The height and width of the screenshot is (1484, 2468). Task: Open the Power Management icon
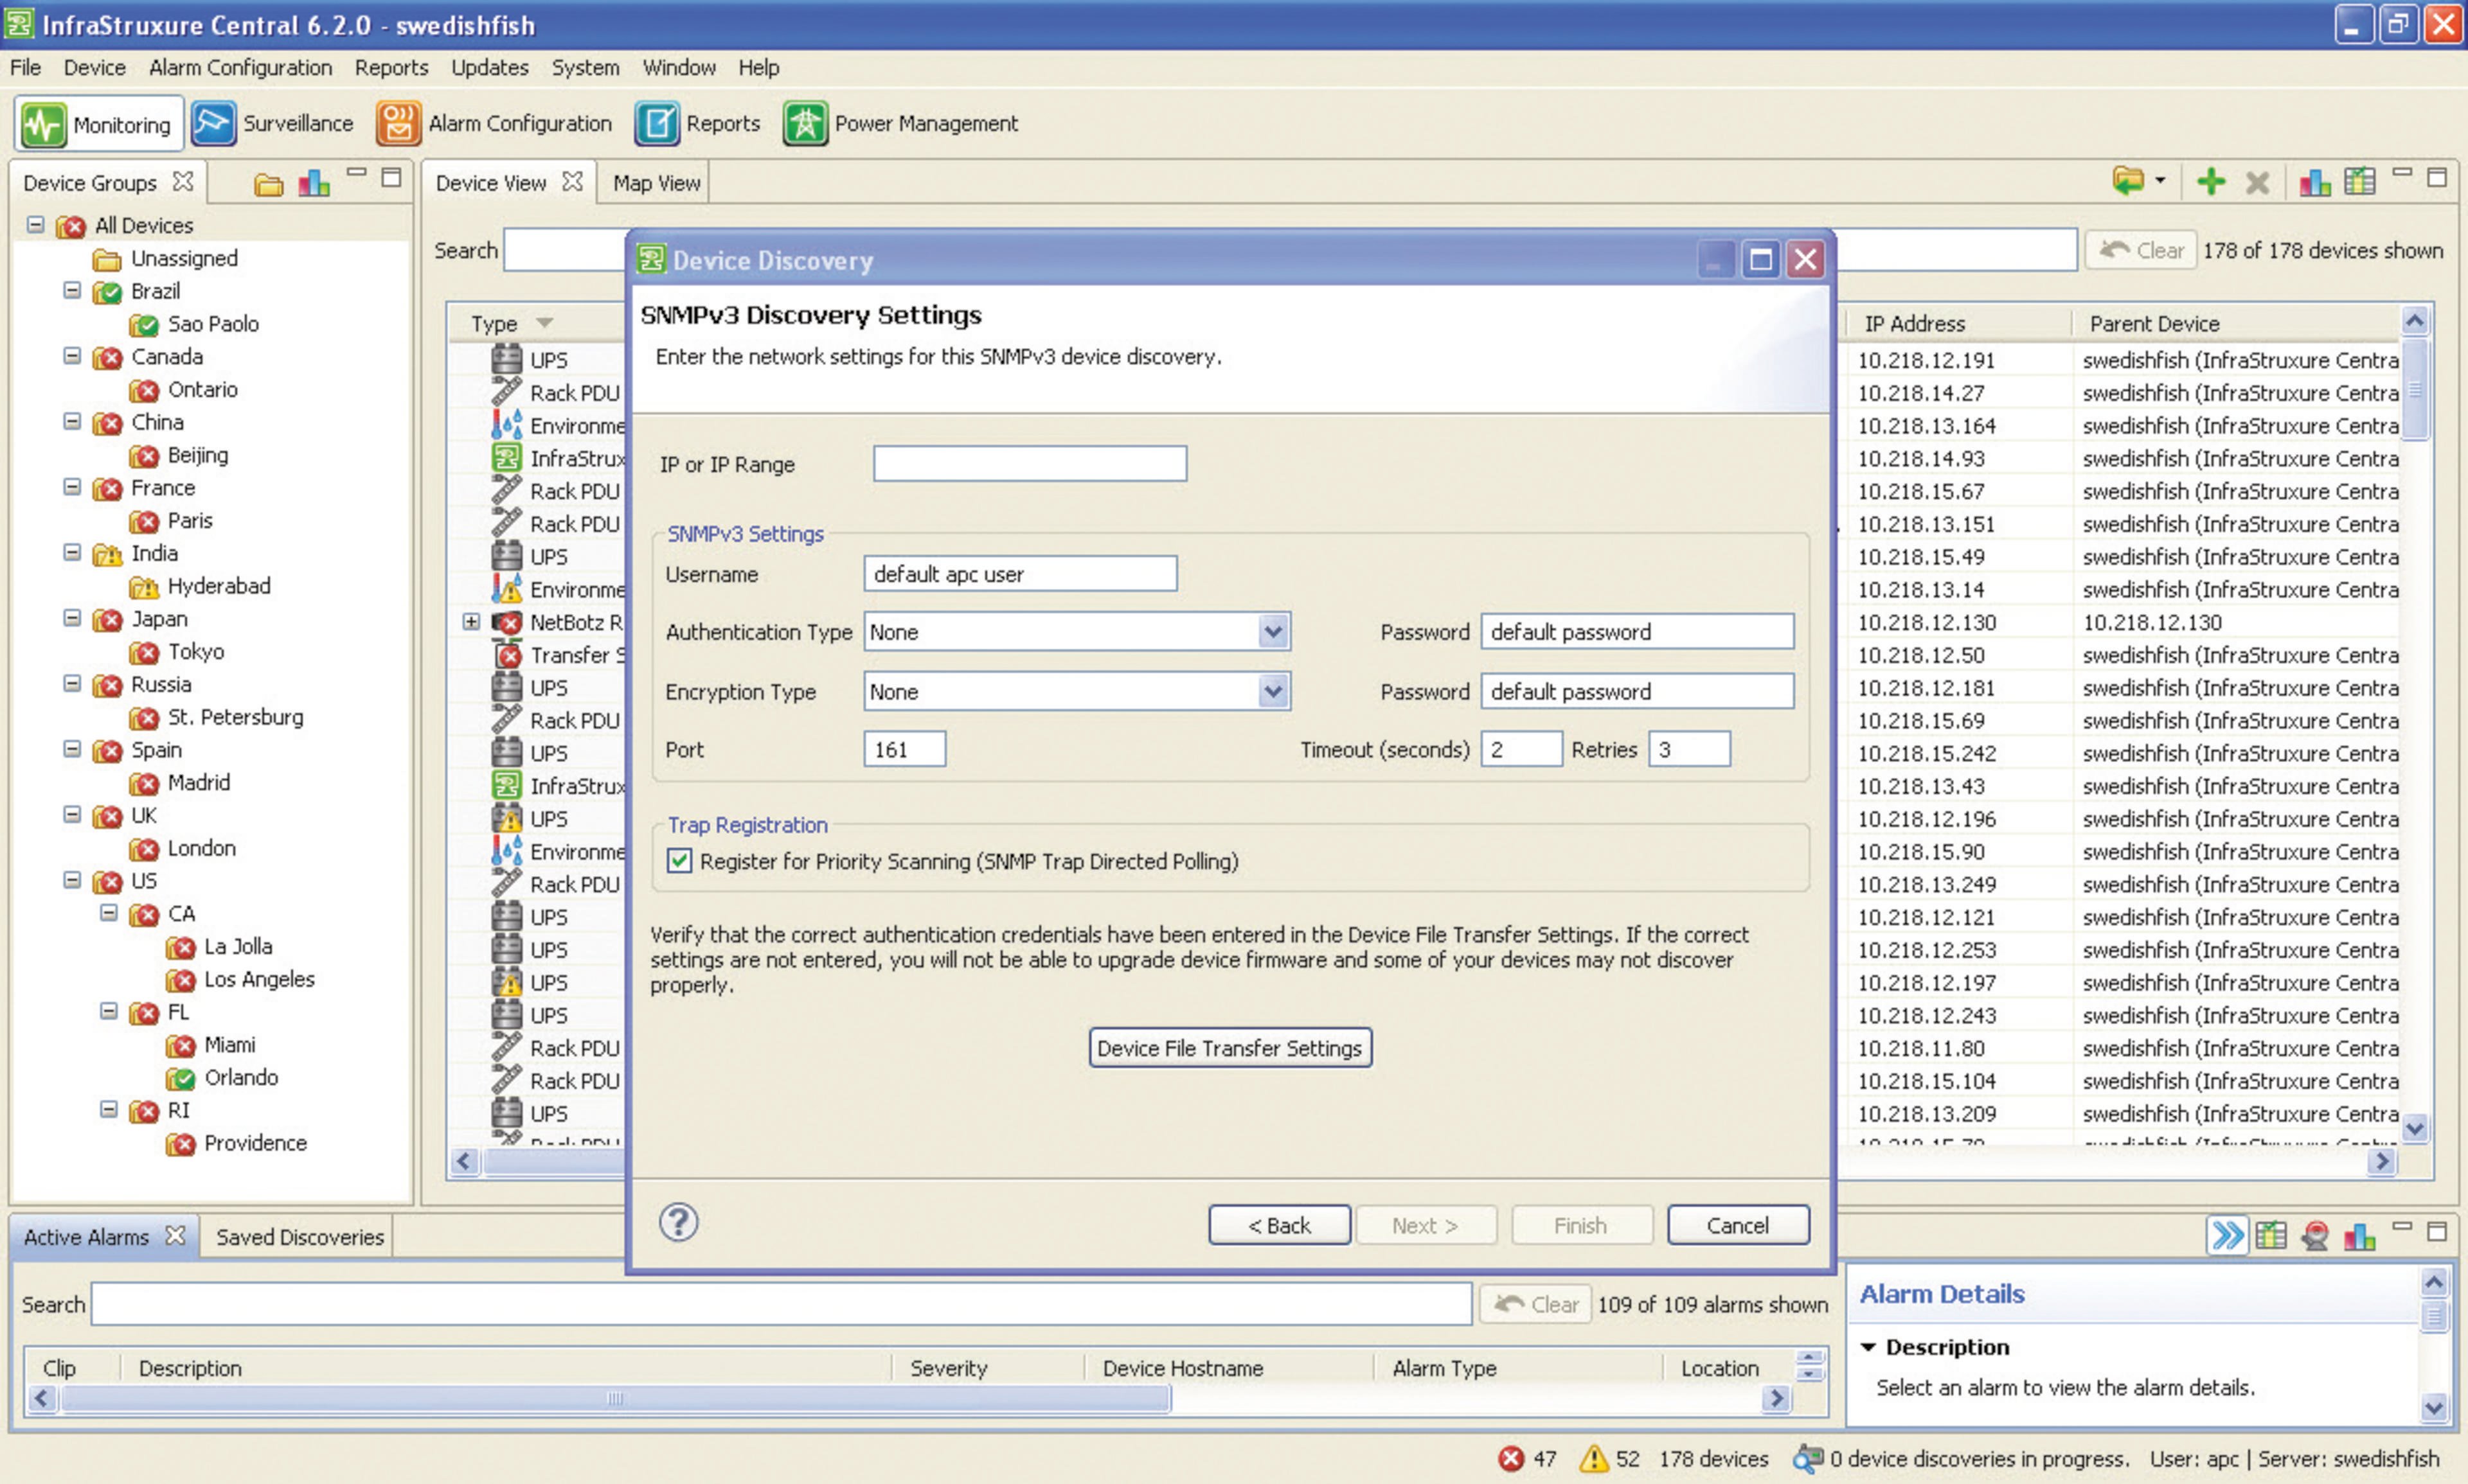804,123
